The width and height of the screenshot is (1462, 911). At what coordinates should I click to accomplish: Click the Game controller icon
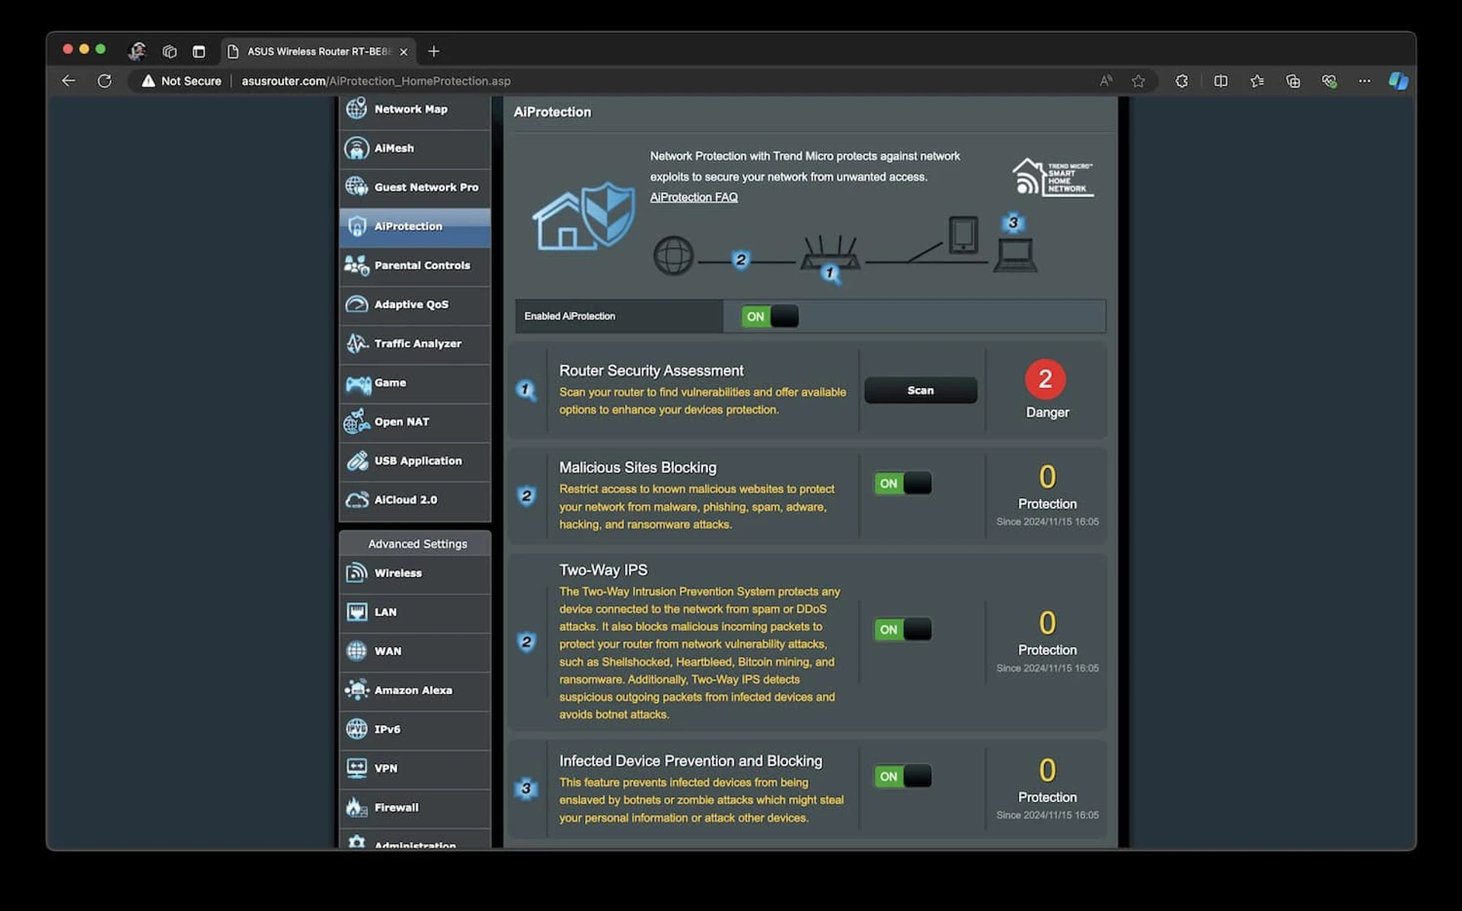click(x=358, y=383)
